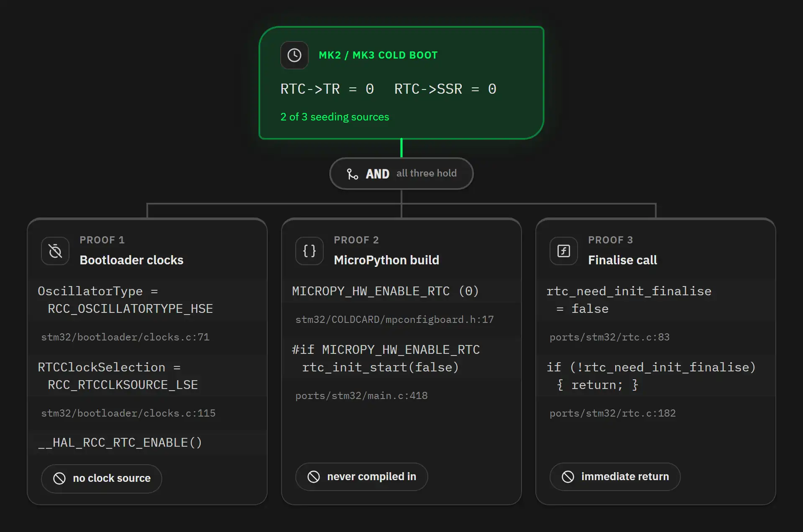The width and height of the screenshot is (803, 532).
Task: Click the PROOF 2 label
Action: pos(356,240)
